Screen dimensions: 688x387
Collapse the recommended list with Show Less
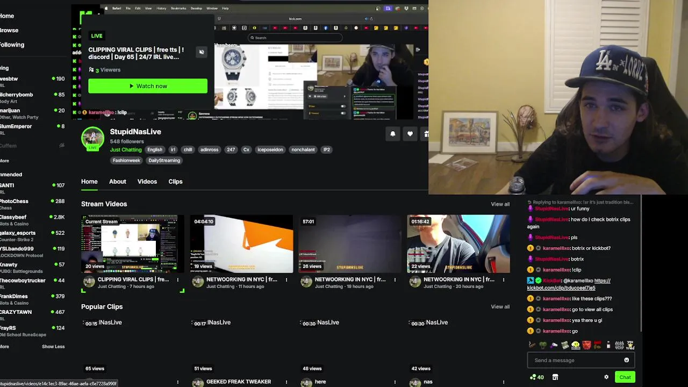[x=53, y=347]
